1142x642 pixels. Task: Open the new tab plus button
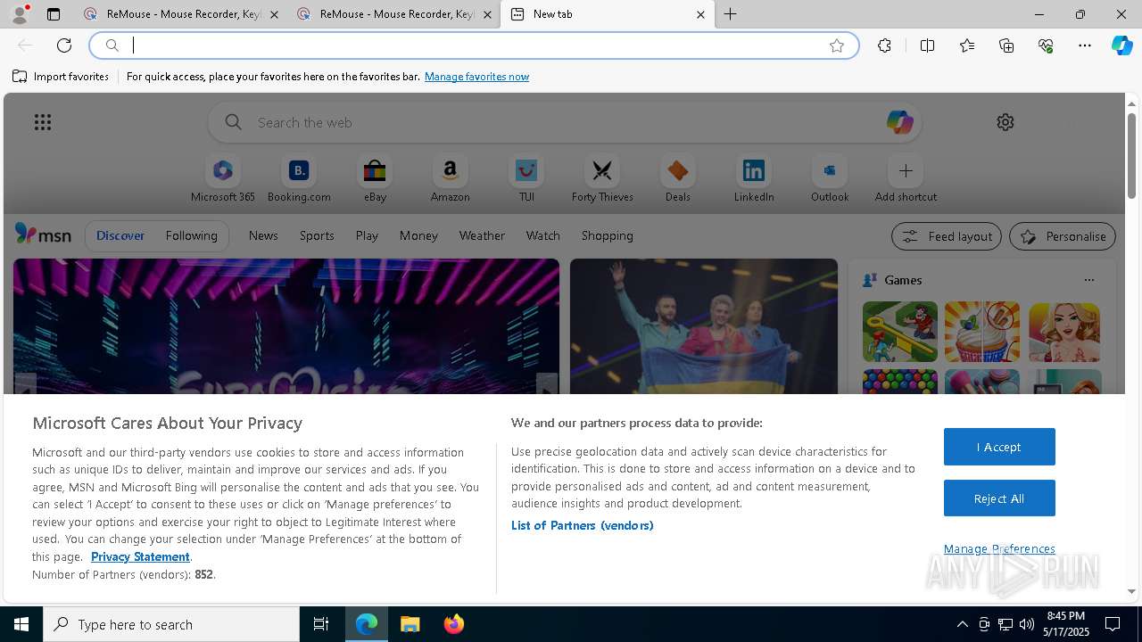tap(730, 14)
